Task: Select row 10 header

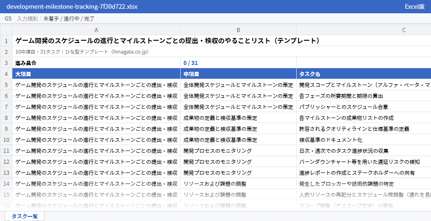Action: (x=6, y=140)
